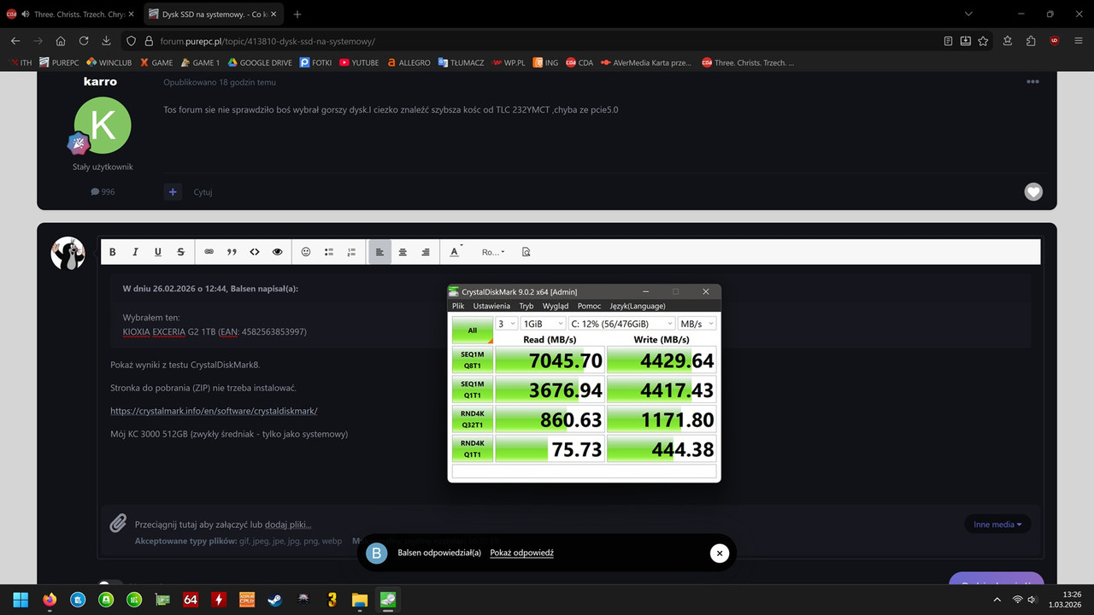This screenshot has width=1094, height=615.
Task: Click the address bar URL field
Action: coord(547,40)
